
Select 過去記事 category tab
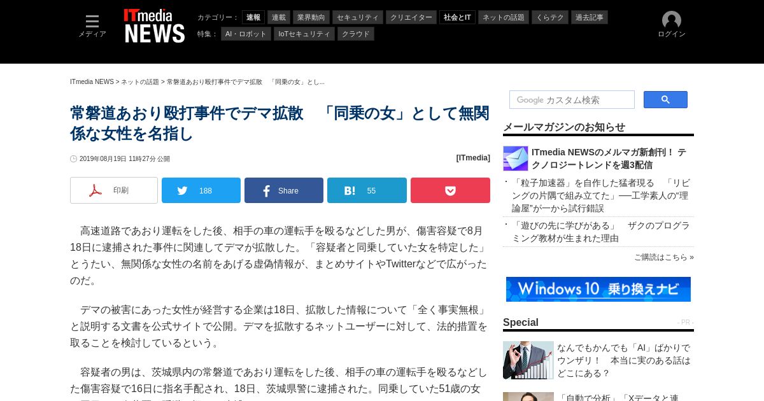(x=590, y=17)
